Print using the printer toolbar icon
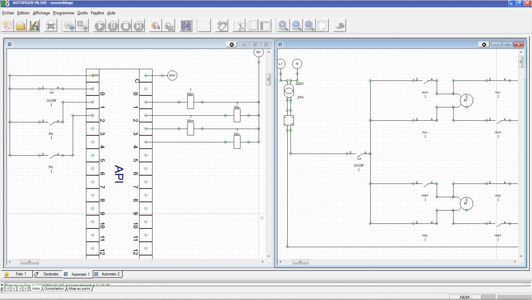Viewport: 532px width, 300px height. [x=51, y=26]
